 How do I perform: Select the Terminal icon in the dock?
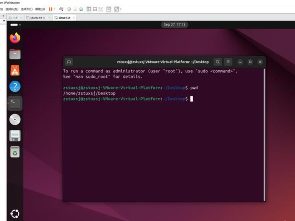[x=15, y=103]
